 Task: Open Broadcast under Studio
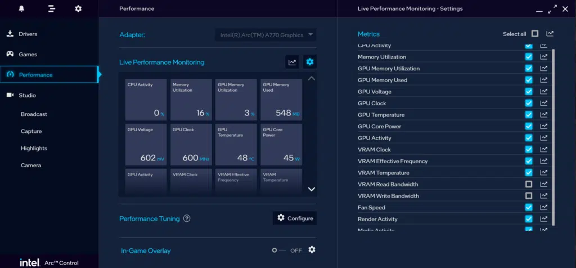(34, 114)
